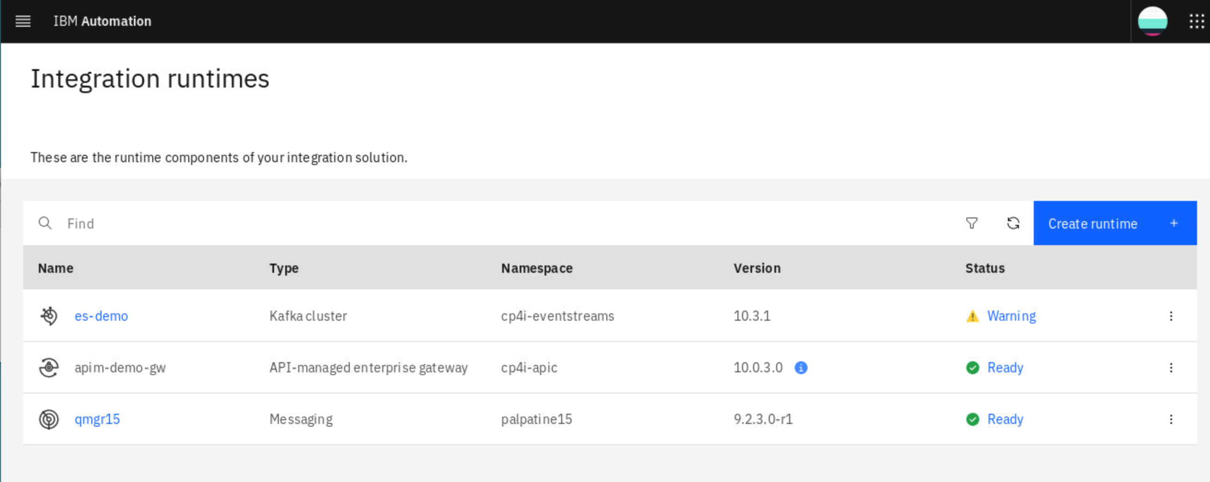
Task: Sort by the Status column header
Action: 985,268
